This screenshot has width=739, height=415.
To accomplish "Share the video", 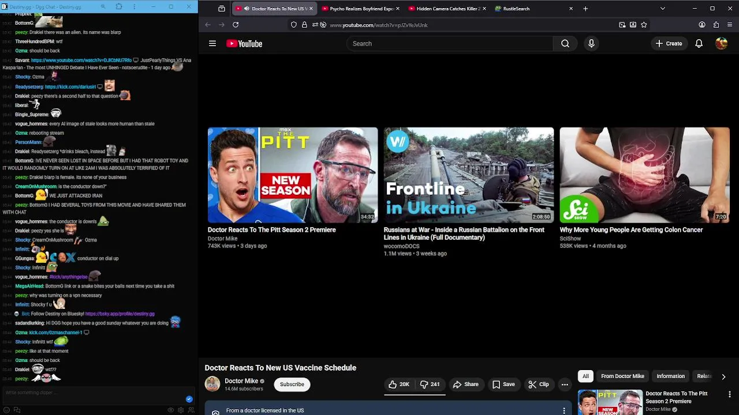I will tap(465, 384).
